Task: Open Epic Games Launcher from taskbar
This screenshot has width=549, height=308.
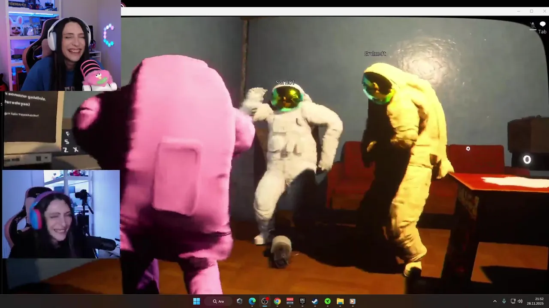Action: pos(302,301)
